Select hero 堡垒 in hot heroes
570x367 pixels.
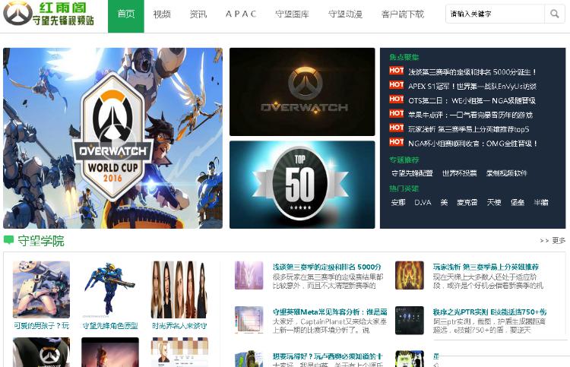pyautogui.click(x=517, y=202)
